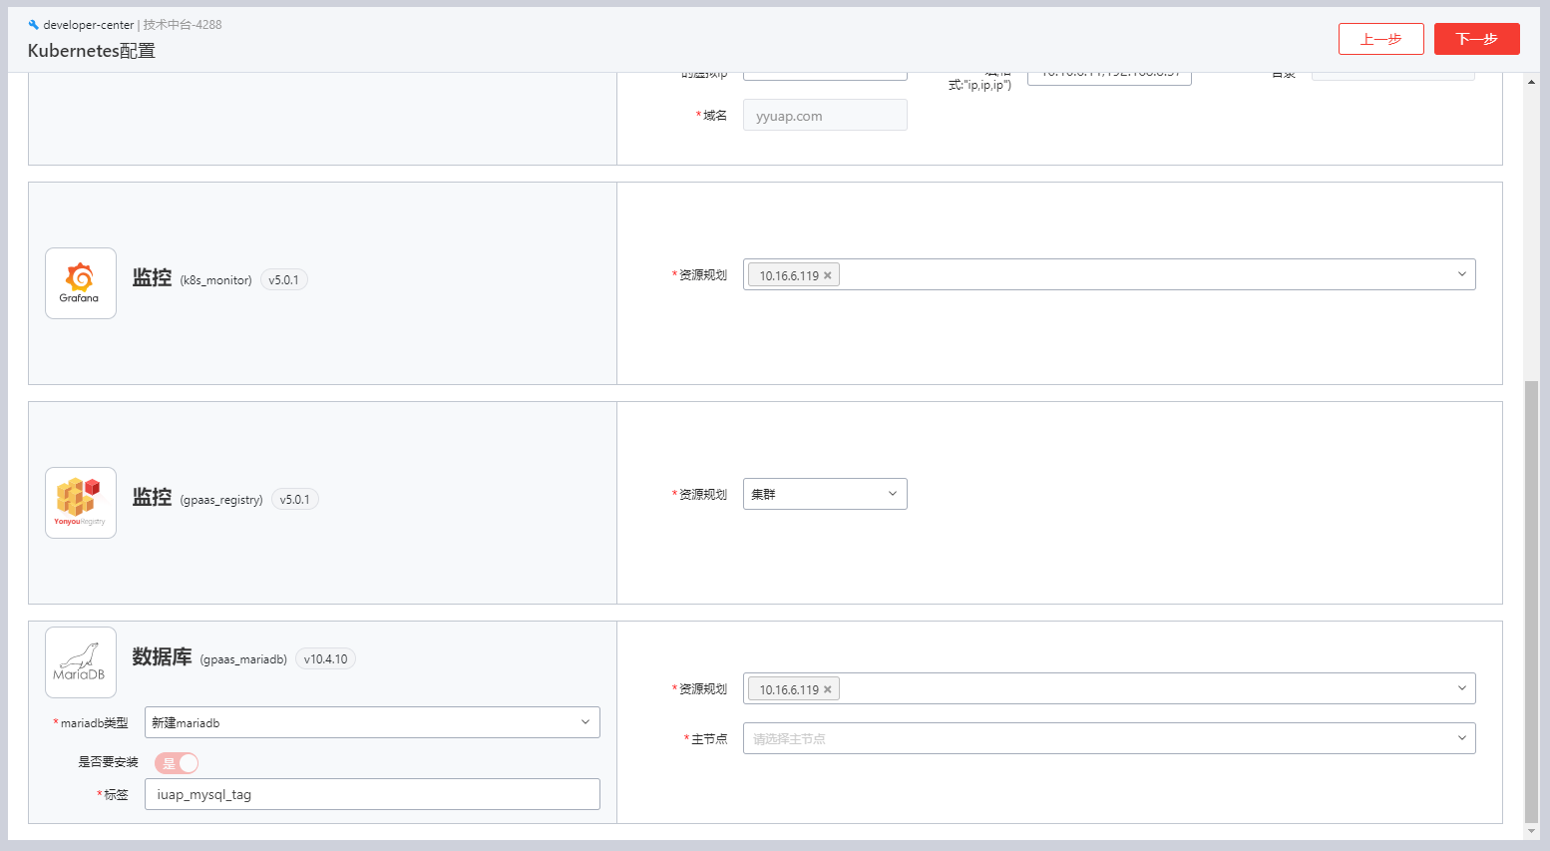Screen dimensions: 1550x851
Task: Click the 下一步 next step button
Action: click(x=1476, y=39)
